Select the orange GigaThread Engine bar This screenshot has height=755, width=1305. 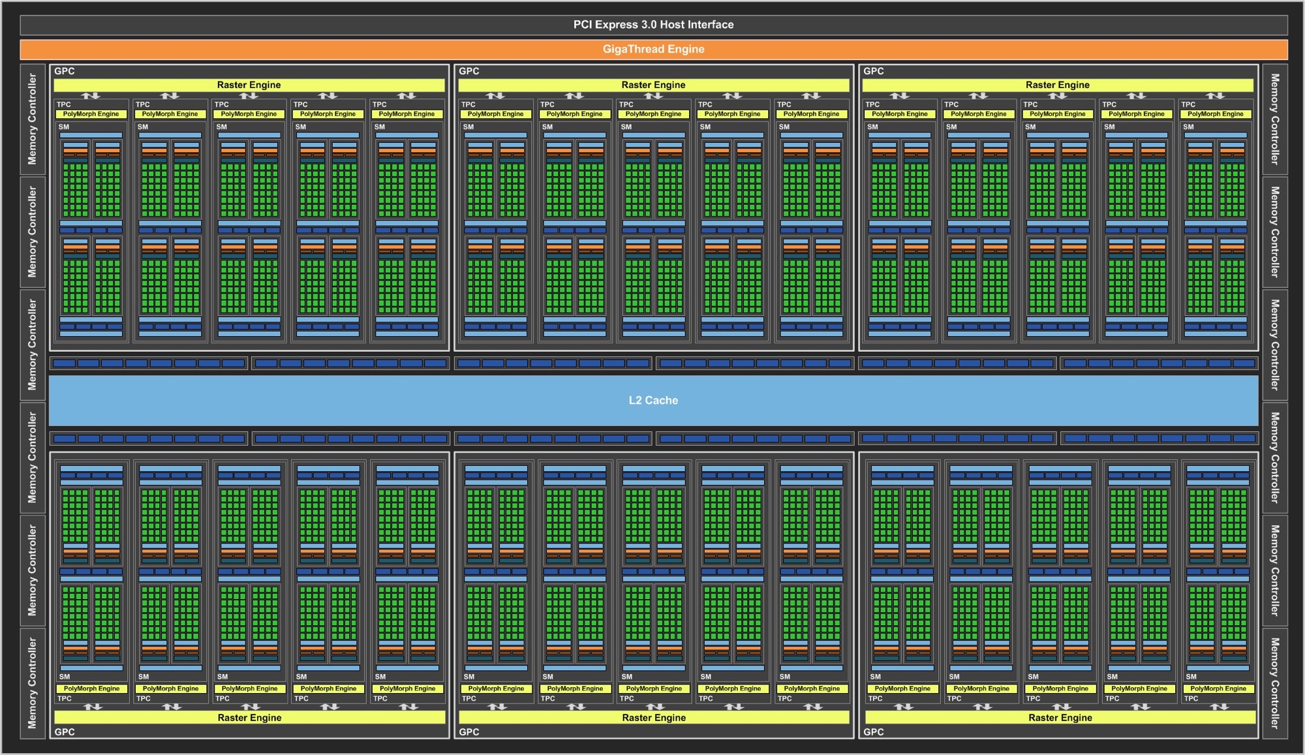(x=653, y=49)
